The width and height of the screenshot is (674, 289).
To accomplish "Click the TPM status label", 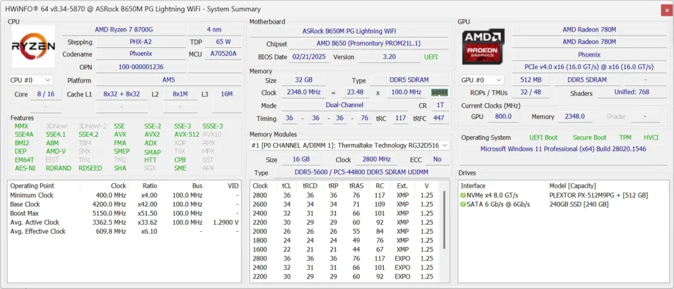I will click(x=625, y=138).
